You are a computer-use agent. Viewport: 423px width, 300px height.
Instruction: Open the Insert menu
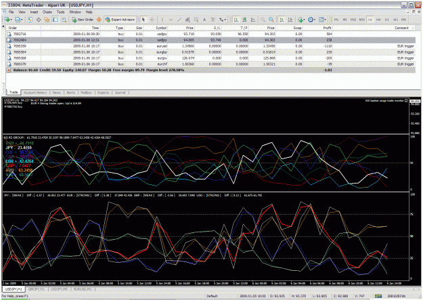[x=34, y=12]
